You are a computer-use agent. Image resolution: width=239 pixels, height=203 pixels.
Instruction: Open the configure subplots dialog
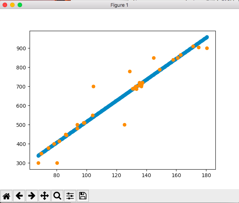70,196
